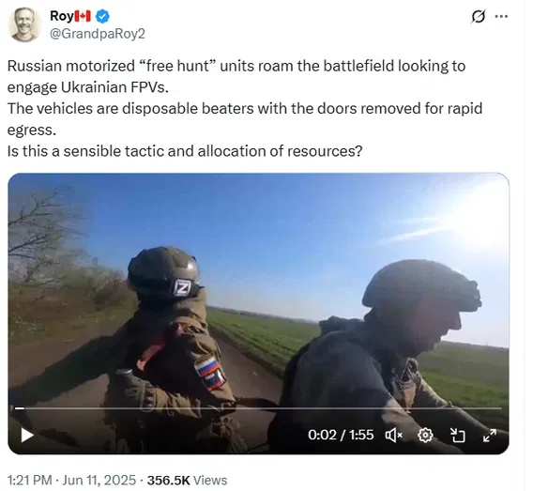Click the playhead at the progress bar start
Image resolution: width=533 pixels, height=491 pixels.
point(20,408)
